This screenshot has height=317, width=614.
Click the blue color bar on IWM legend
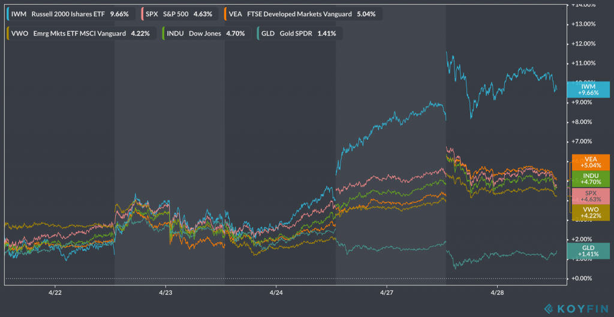click(7, 13)
